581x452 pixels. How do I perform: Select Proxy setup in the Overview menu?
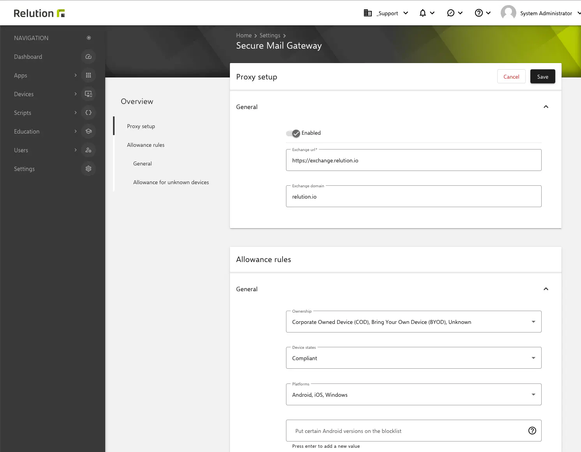tap(141, 126)
